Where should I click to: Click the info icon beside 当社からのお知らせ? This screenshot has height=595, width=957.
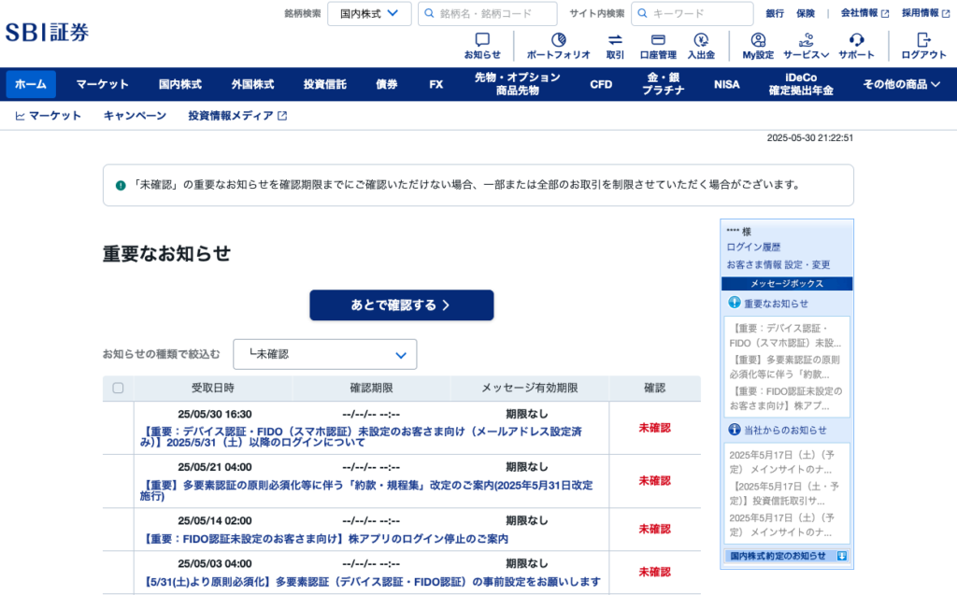[735, 430]
